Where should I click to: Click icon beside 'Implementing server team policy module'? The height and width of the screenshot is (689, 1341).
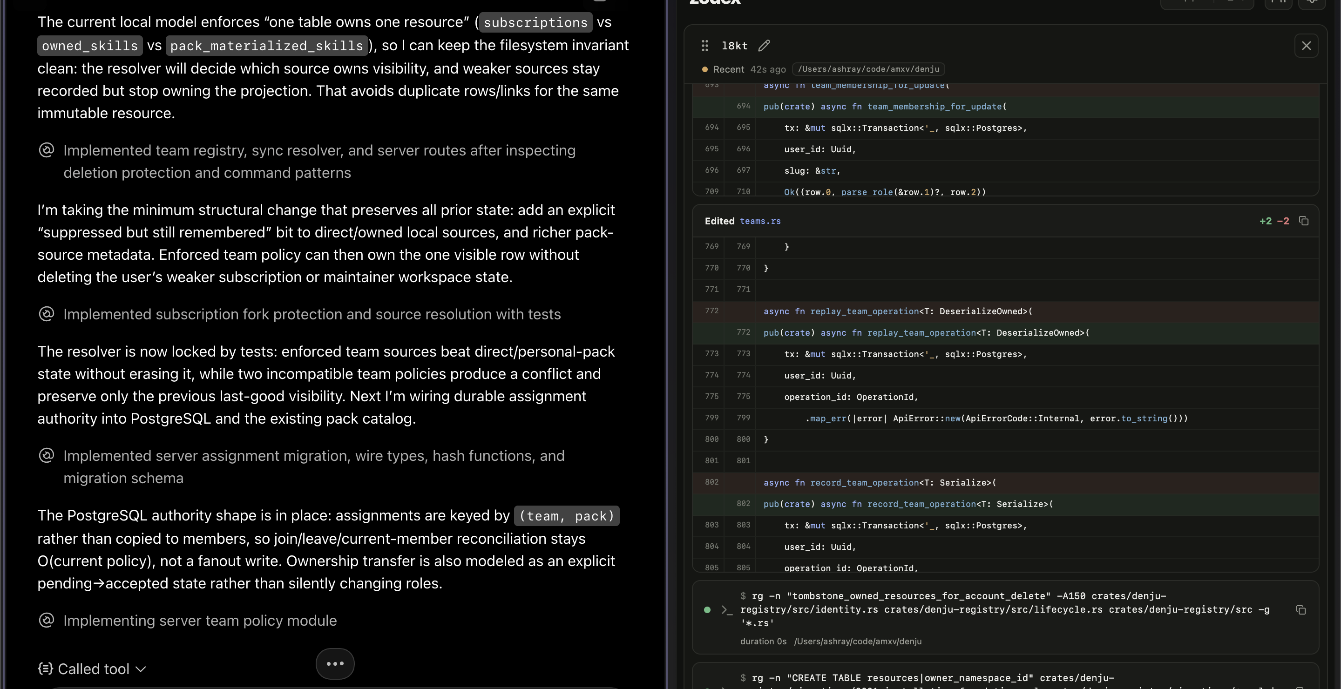click(x=47, y=620)
